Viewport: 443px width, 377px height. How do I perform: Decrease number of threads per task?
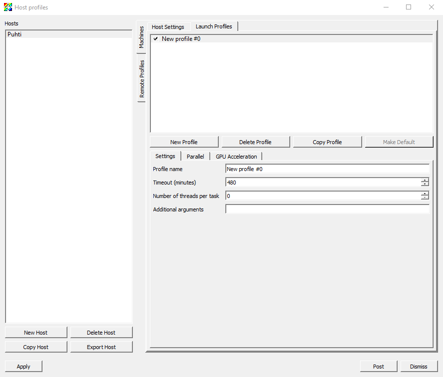coord(425,198)
